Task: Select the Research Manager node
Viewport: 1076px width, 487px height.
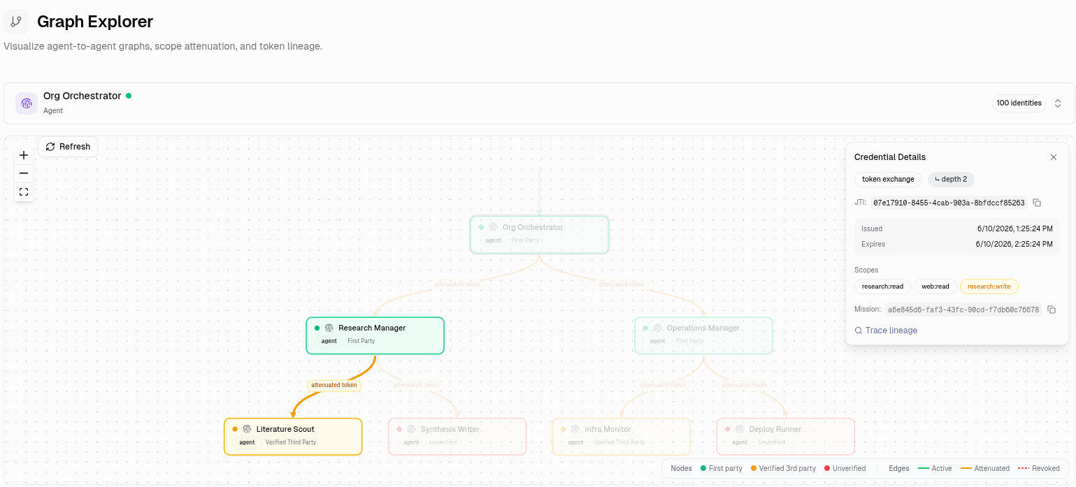Action: pyautogui.click(x=375, y=335)
